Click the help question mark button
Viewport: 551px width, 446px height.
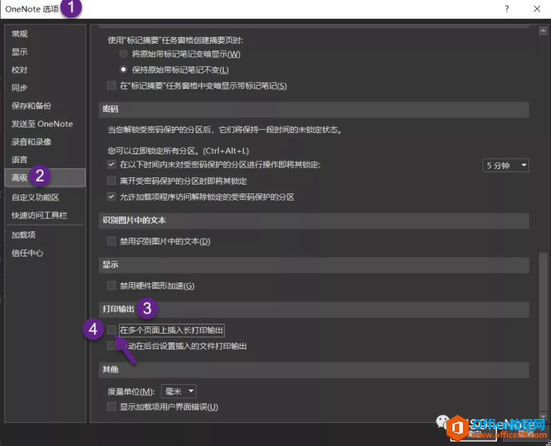(506, 9)
